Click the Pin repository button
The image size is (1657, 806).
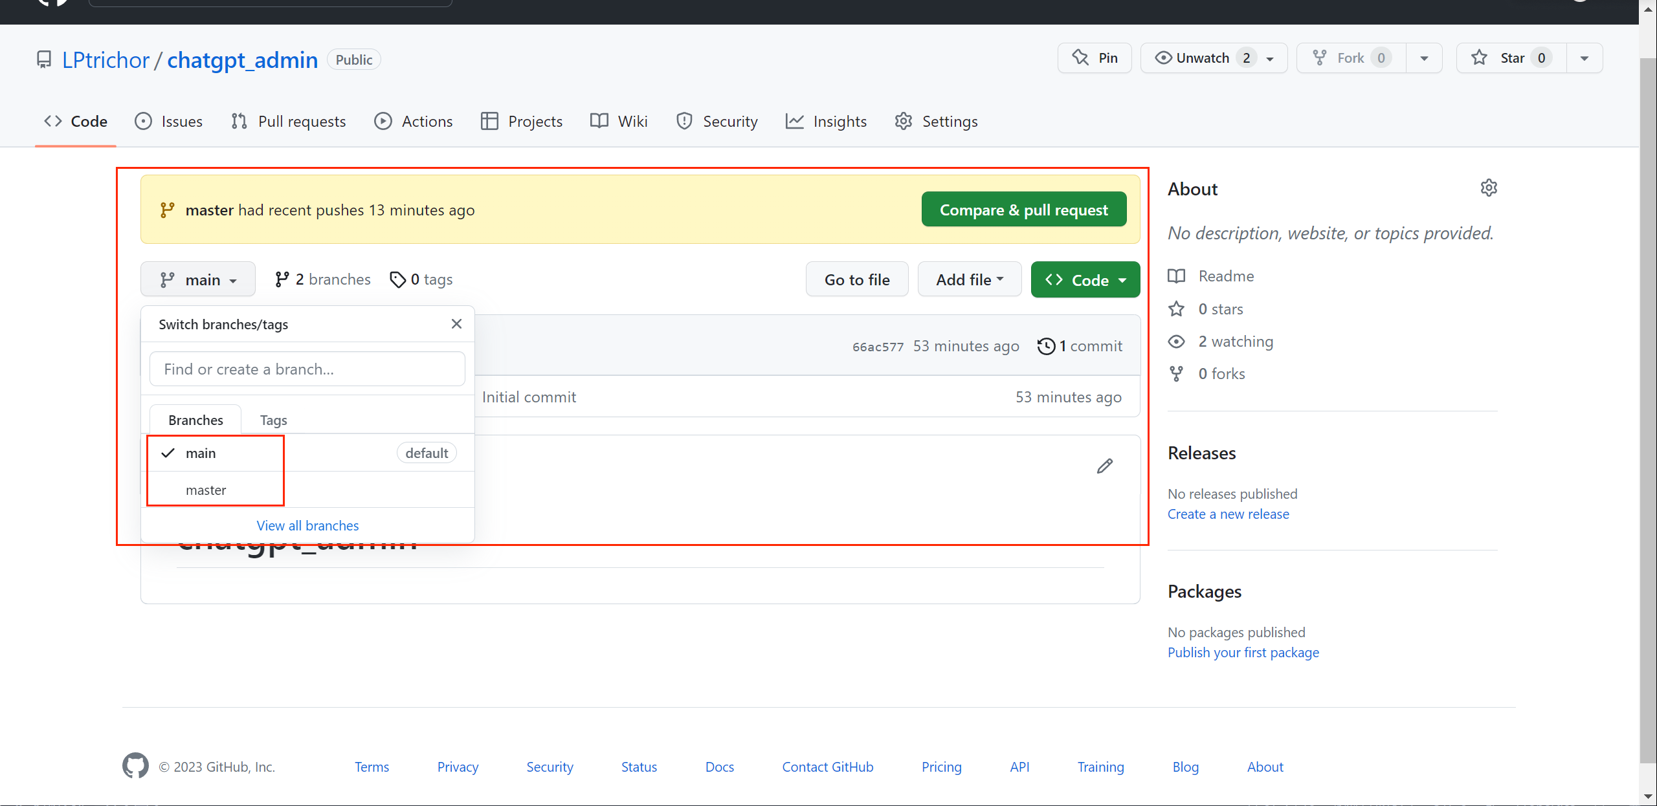(x=1095, y=58)
